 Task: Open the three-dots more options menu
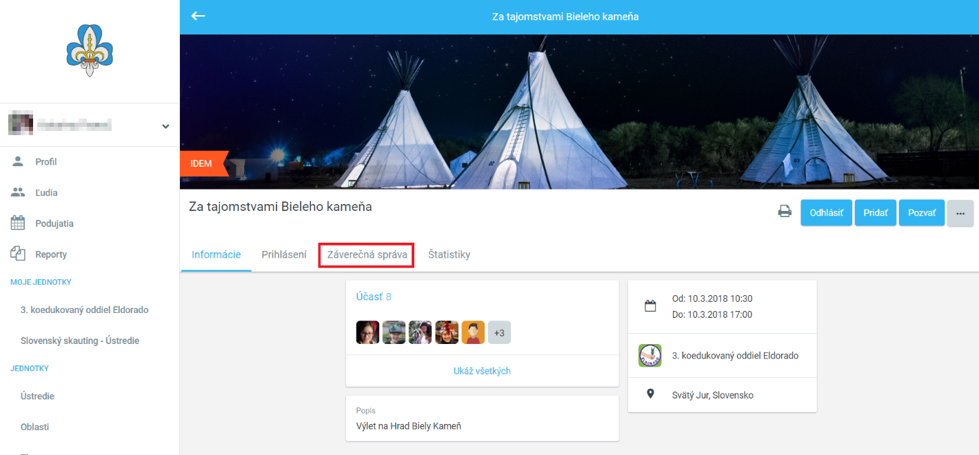point(960,213)
